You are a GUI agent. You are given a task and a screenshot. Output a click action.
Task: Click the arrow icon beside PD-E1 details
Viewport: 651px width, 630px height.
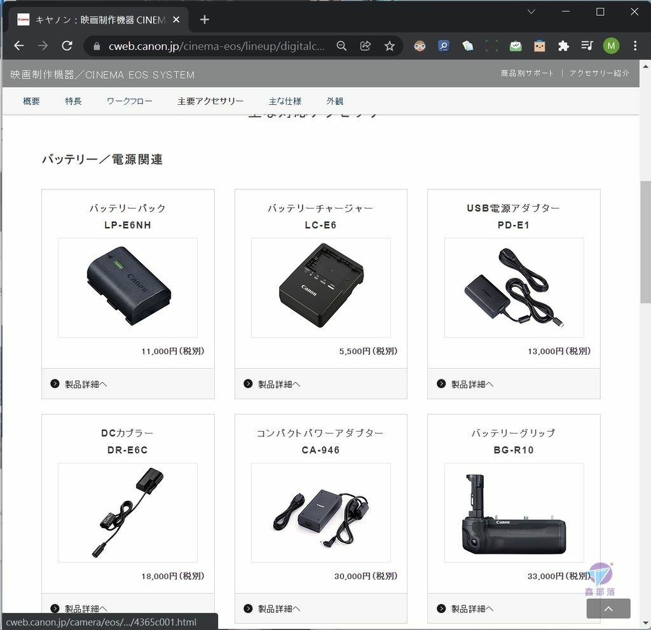(x=441, y=384)
